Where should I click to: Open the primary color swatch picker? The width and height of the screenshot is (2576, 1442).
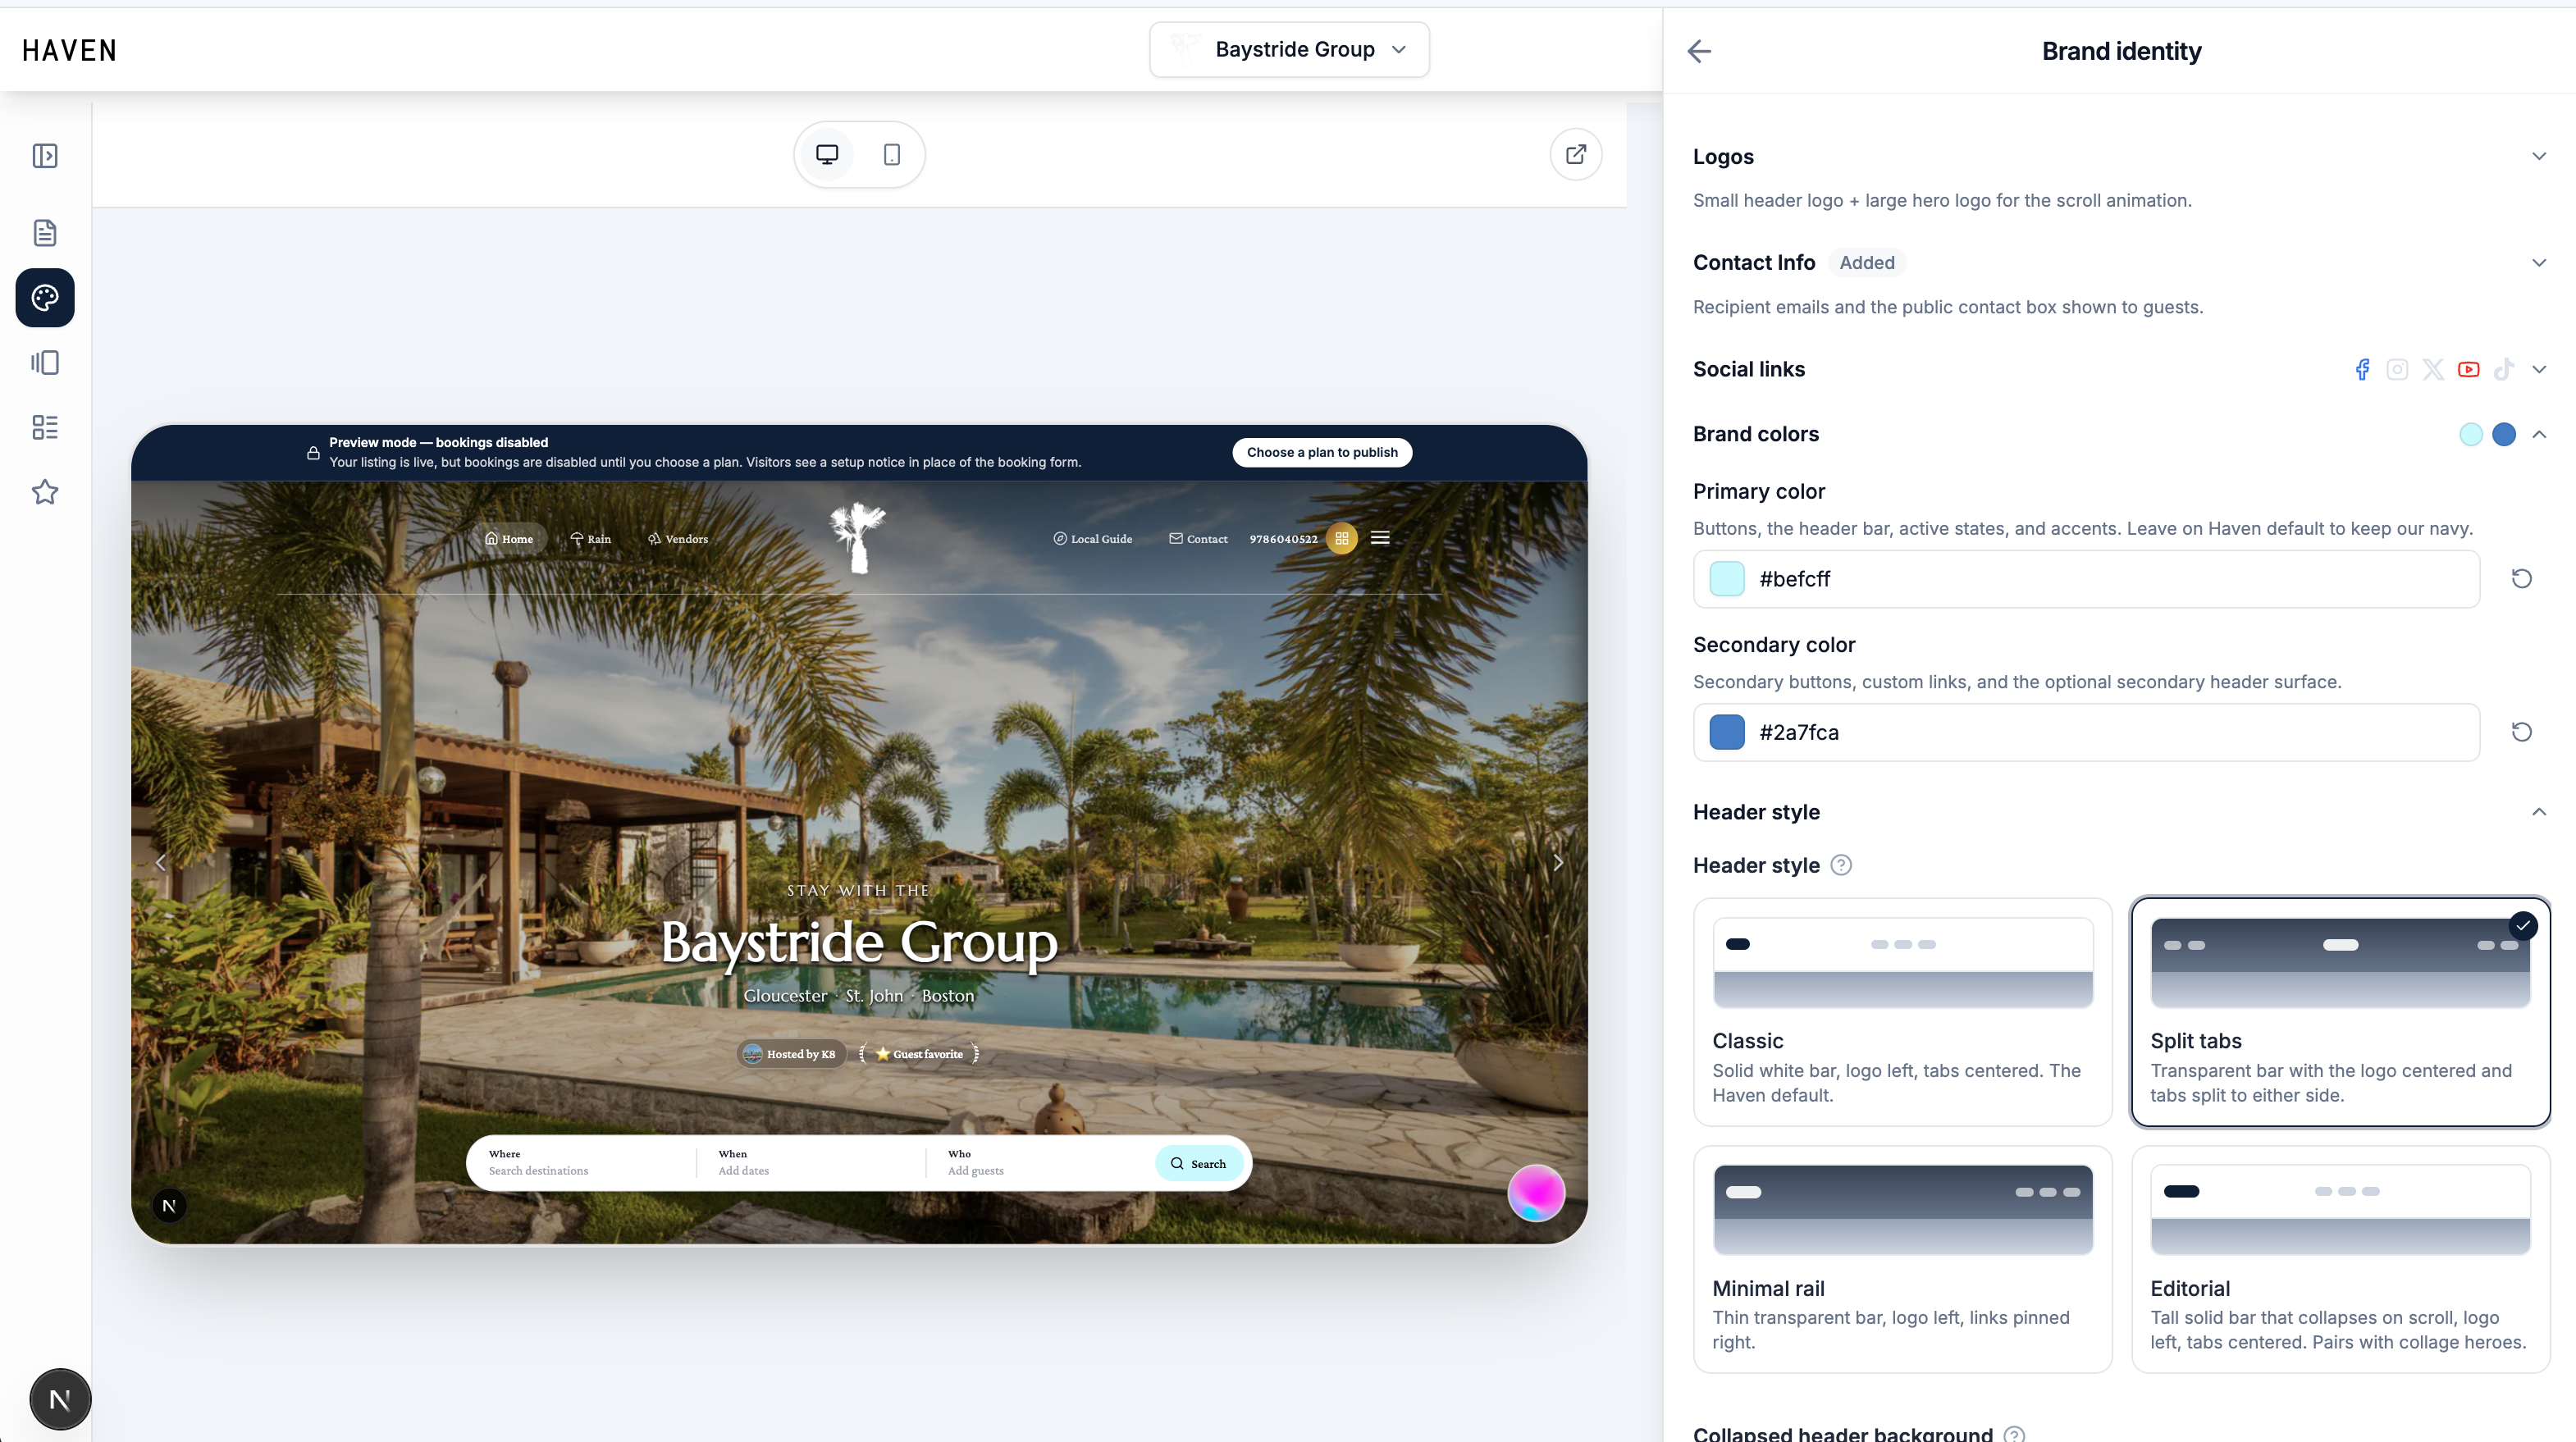(1727, 579)
